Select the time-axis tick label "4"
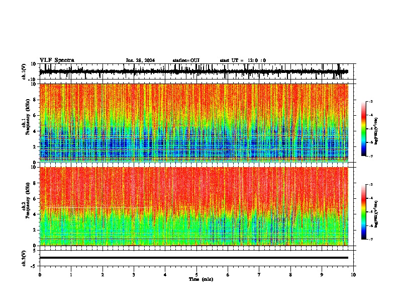This screenshot has height=308, width=398. (x=165, y=275)
